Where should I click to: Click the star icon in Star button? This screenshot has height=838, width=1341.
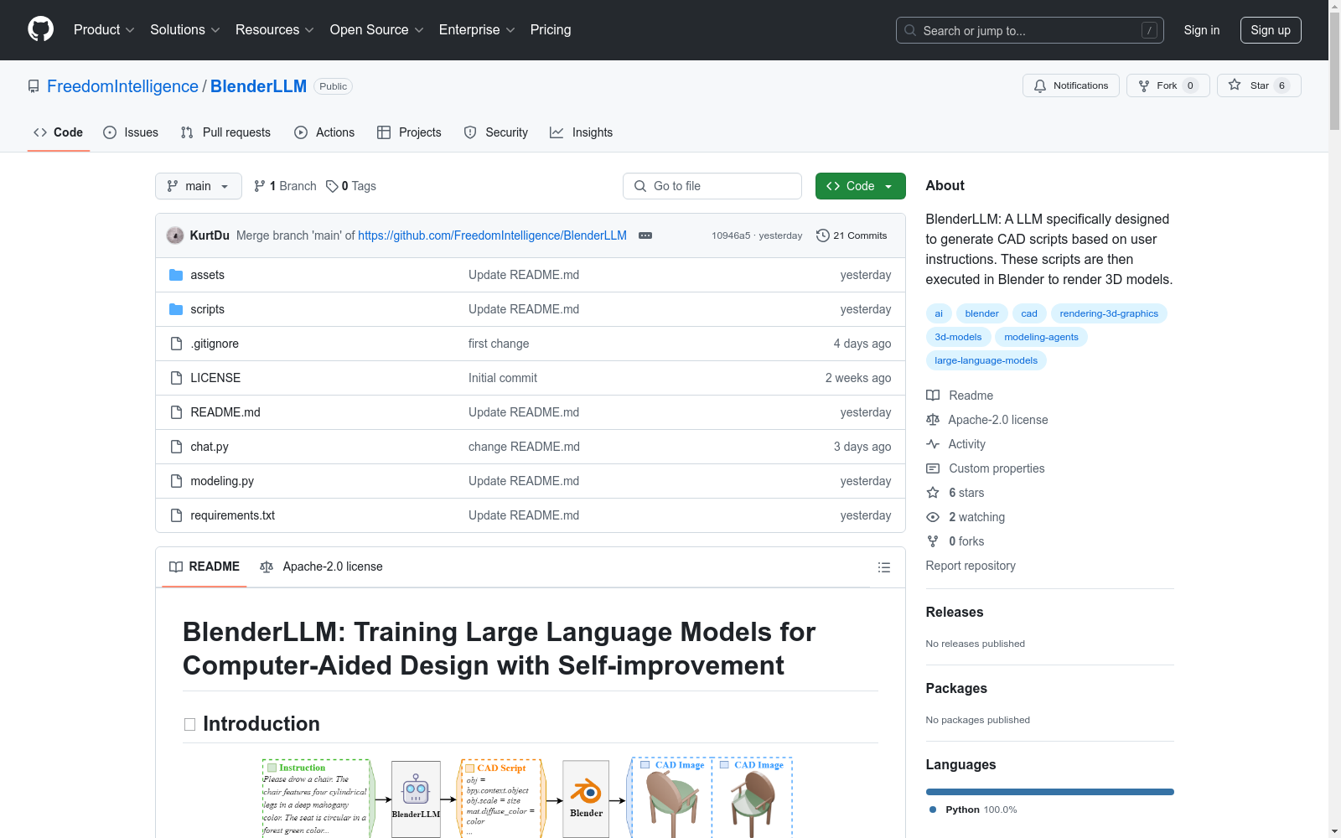click(1235, 85)
